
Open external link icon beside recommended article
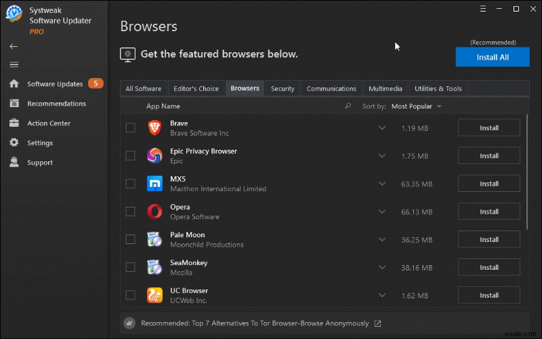click(x=377, y=323)
